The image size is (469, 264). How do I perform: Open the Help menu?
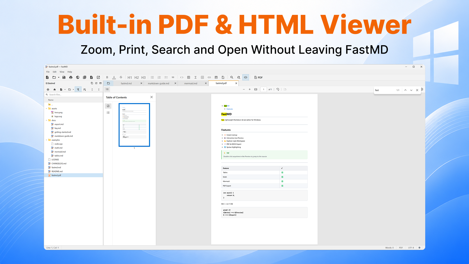[70, 72]
